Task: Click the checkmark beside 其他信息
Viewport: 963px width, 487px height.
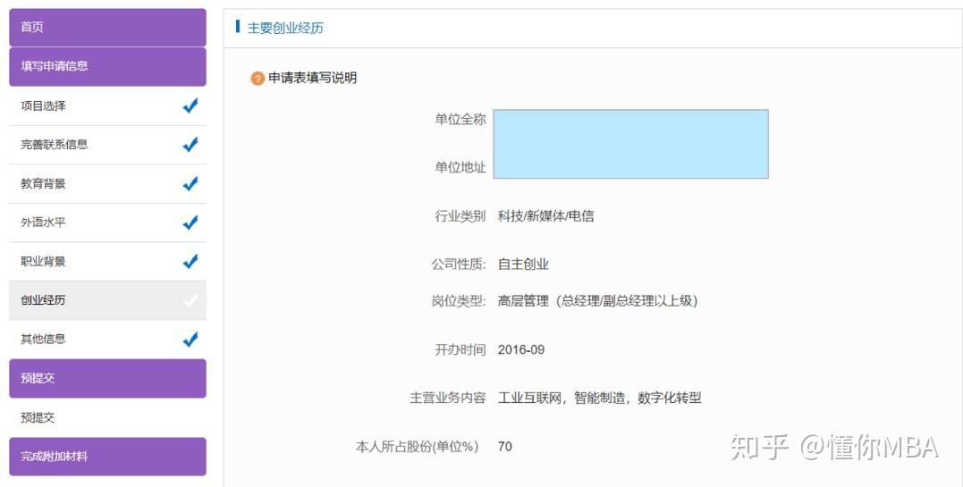Action: pyautogui.click(x=190, y=340)
